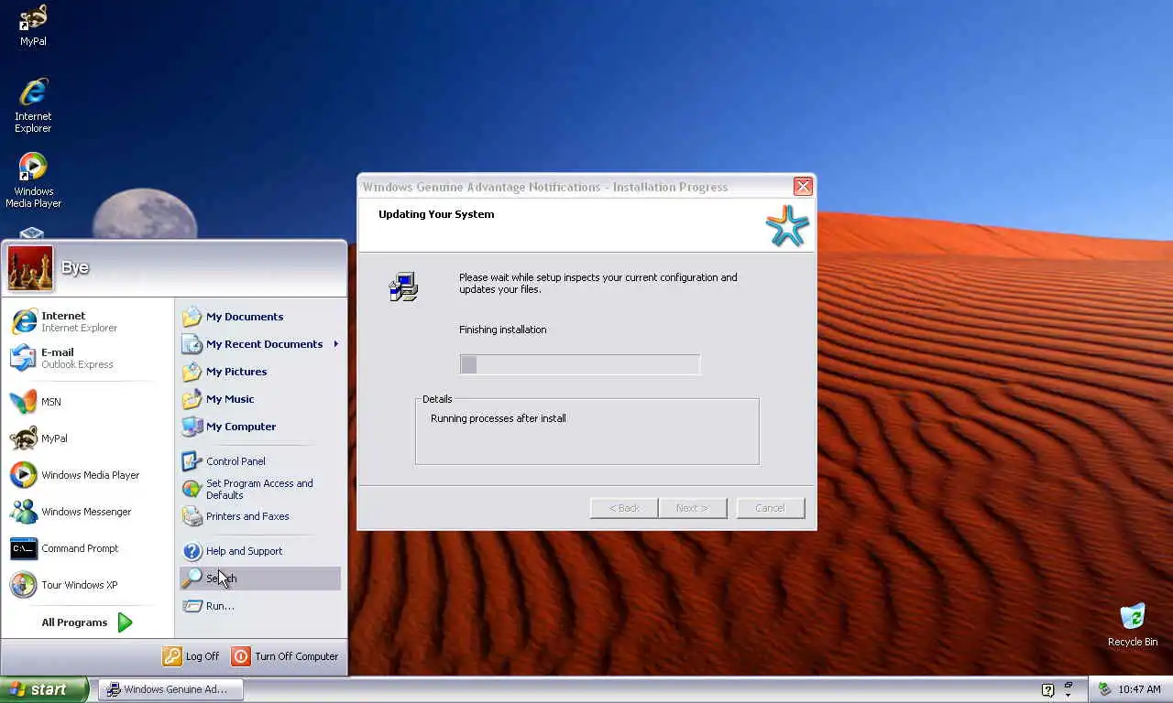Viewport: 1173px width, 703px height.
Task: Click the network status tray icon near the clock
Action: point(1105,689)
